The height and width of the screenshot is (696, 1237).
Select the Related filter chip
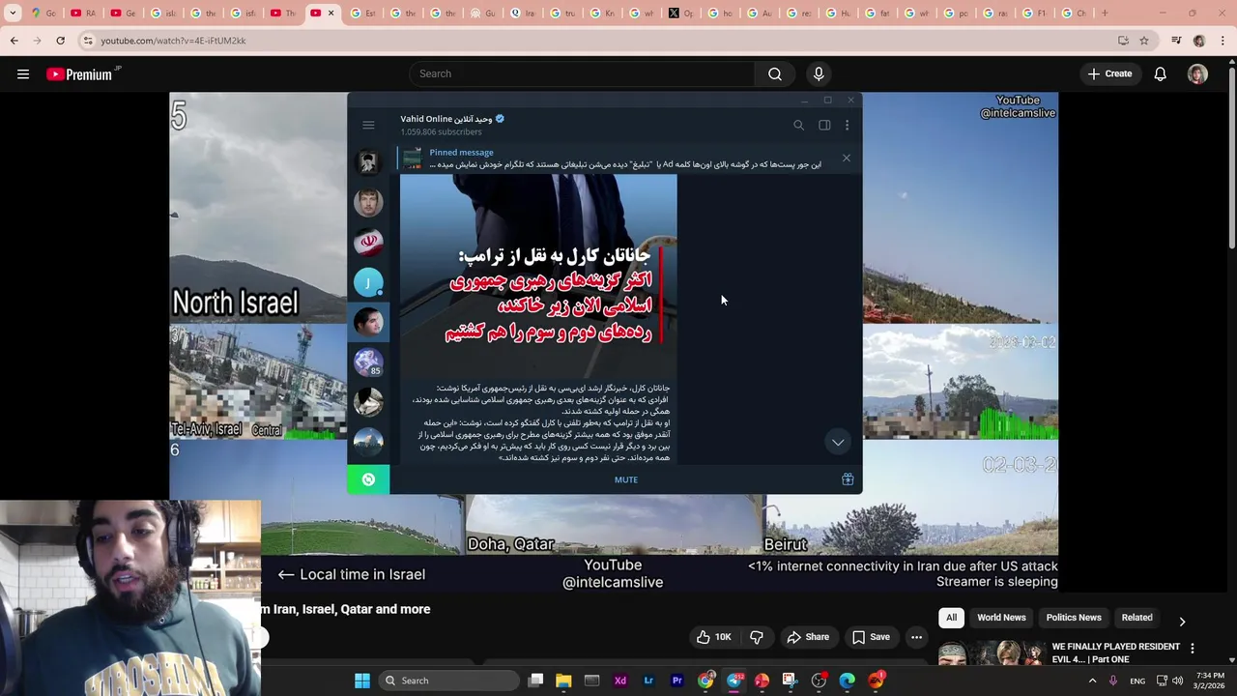(x=1136, y=618)
